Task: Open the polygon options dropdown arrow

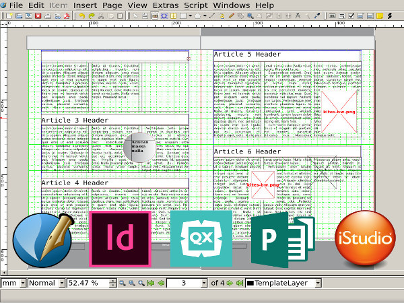Action: point(205,16)
